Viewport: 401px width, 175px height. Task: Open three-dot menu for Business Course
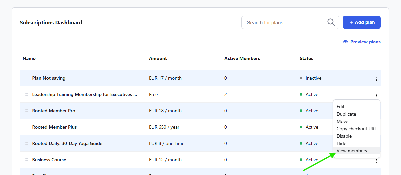[376, 161]
